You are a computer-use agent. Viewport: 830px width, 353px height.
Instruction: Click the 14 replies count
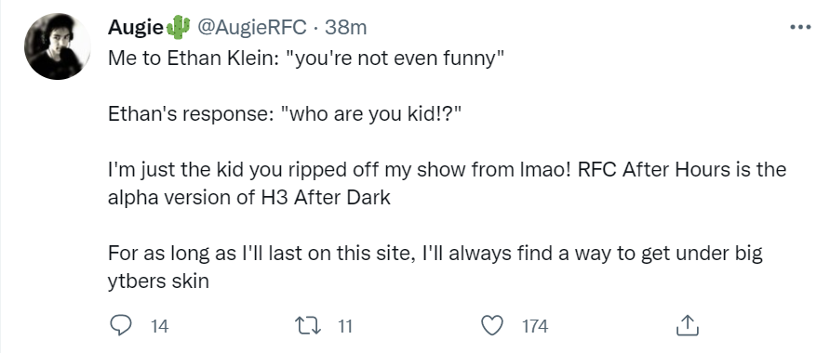tap(159, 327)
